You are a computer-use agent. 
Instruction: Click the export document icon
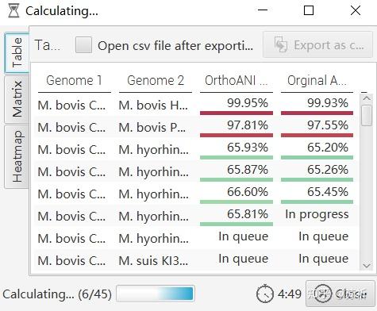281,44
